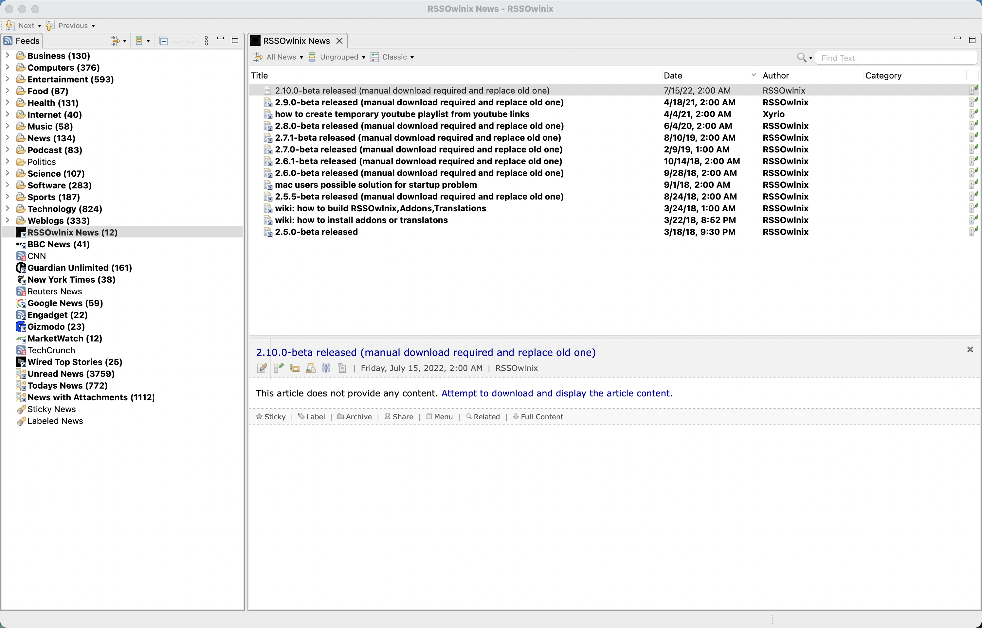Select the Computers (376) folder

tap(63, 67)
